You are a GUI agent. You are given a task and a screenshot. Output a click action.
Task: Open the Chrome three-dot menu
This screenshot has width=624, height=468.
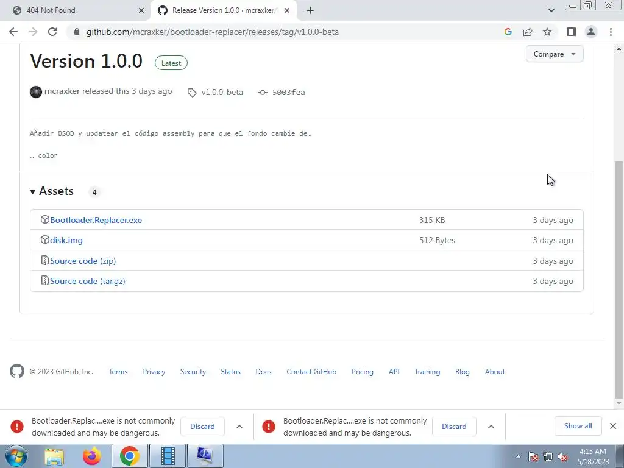pos(611,32)
